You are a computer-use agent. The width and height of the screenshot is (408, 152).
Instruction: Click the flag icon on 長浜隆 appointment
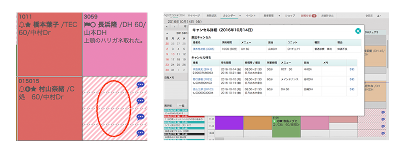87,25
